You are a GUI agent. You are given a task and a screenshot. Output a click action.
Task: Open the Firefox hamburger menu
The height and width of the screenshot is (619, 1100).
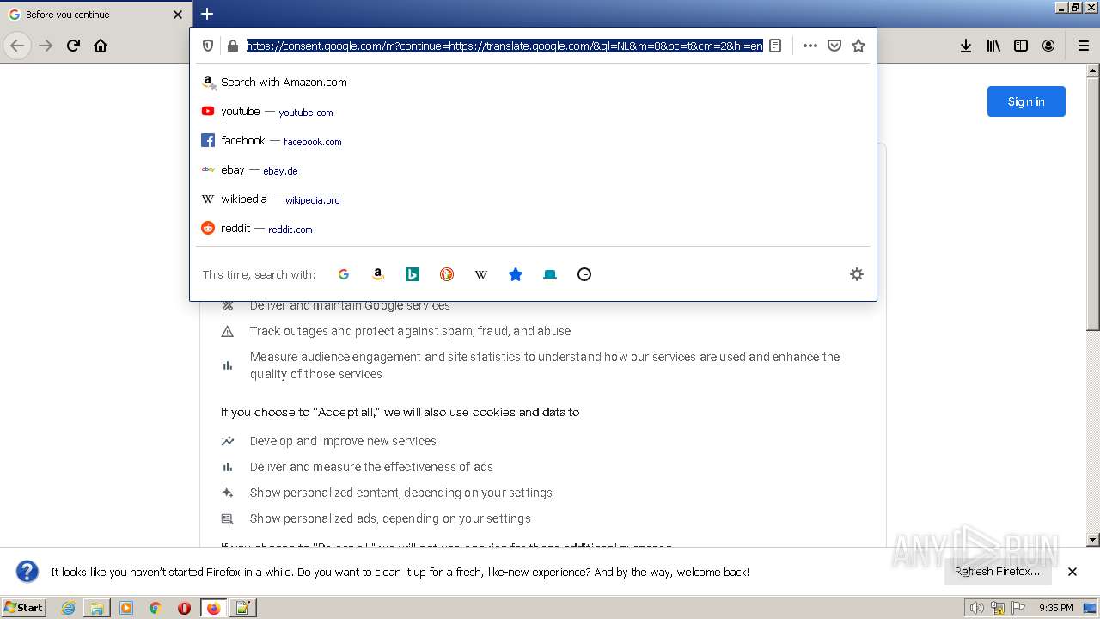[1083, 46]
